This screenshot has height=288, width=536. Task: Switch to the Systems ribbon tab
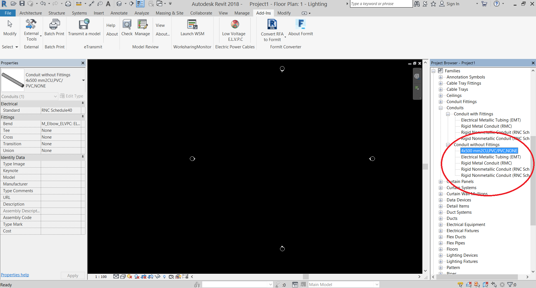[79, 13]
